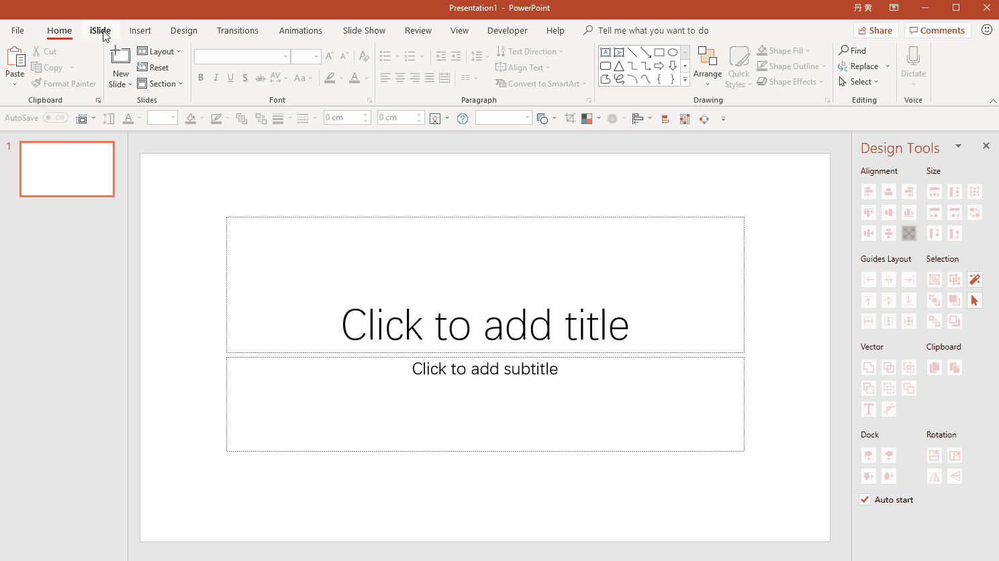Switch to the iSlide ribbon tab
The width and height of the screenshot is (999, 561).
99,30
